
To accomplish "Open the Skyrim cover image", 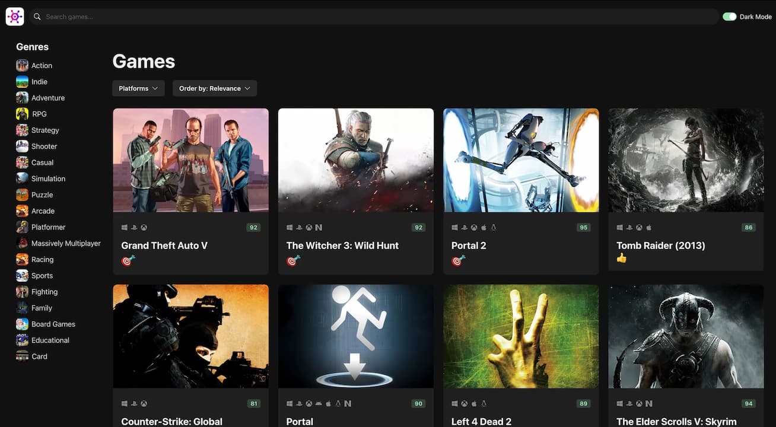I will click(x=686, y=336).
